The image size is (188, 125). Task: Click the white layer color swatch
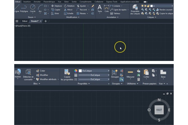(152, 6)
